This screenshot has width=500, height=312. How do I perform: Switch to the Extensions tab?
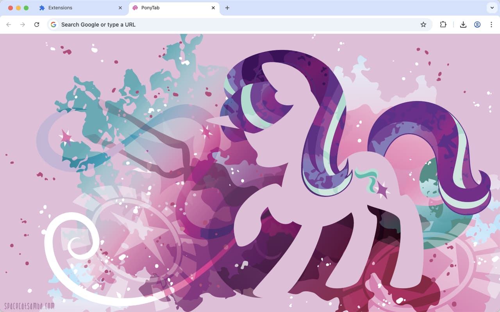tap(81, 8)
